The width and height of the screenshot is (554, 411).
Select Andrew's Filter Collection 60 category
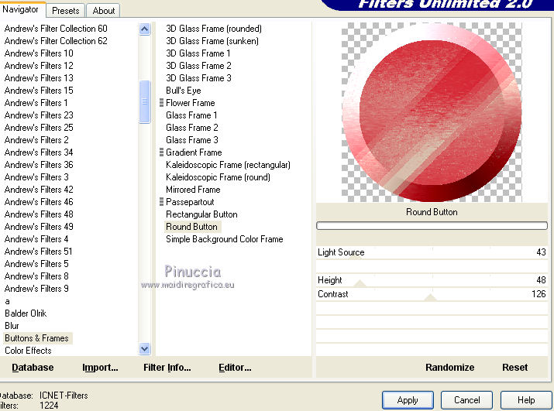56,29
